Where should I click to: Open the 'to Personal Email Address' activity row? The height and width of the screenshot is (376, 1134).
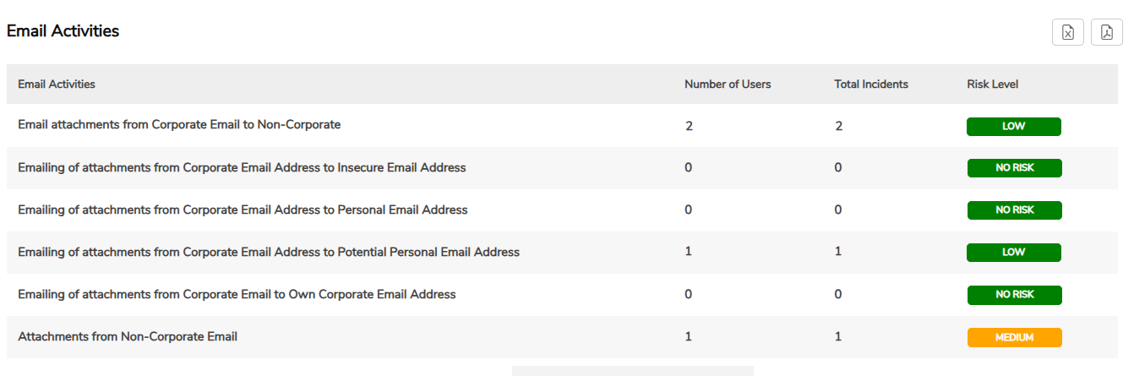tap(243, 210)
